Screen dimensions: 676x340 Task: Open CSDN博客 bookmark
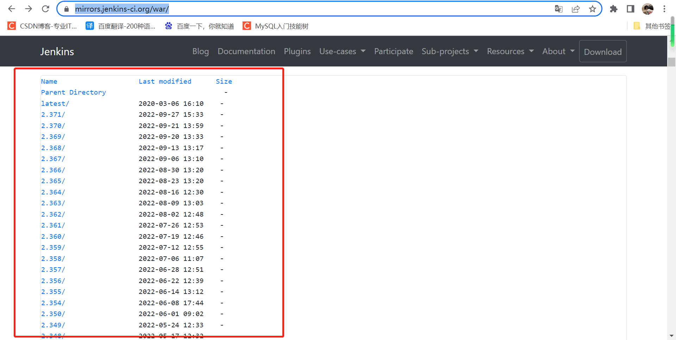(x=42, y=26)
